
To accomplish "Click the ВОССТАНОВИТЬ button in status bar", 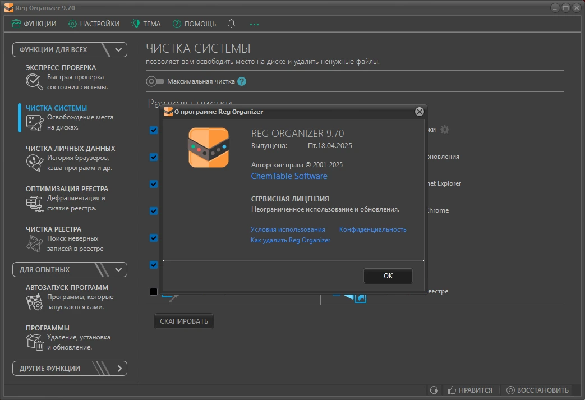I will point(537,390).
